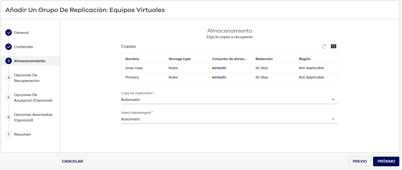Image resolution: width=402 pixels, height=170 pixels.
Task: Click the Contenido step checkmark icon
Action: pyautogui.click(x=9, y=47)
